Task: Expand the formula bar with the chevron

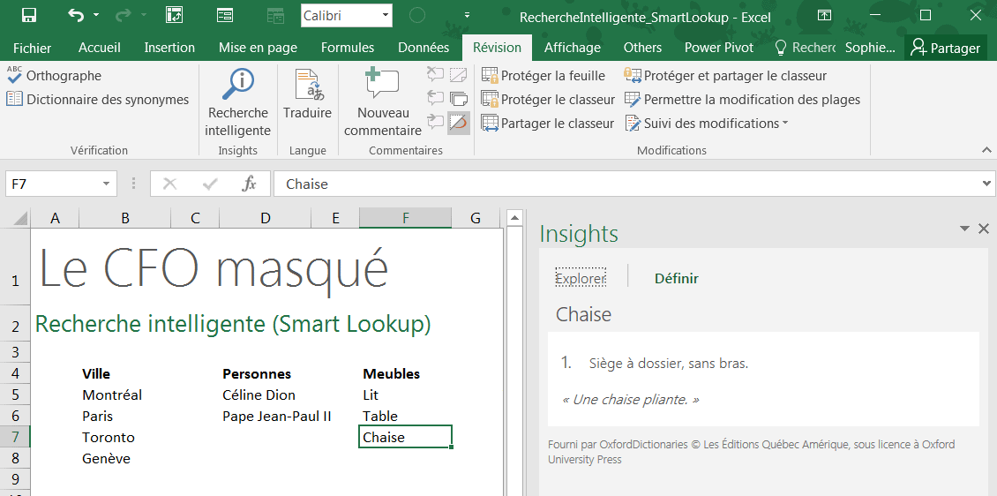Action: (x=986, y=184)
